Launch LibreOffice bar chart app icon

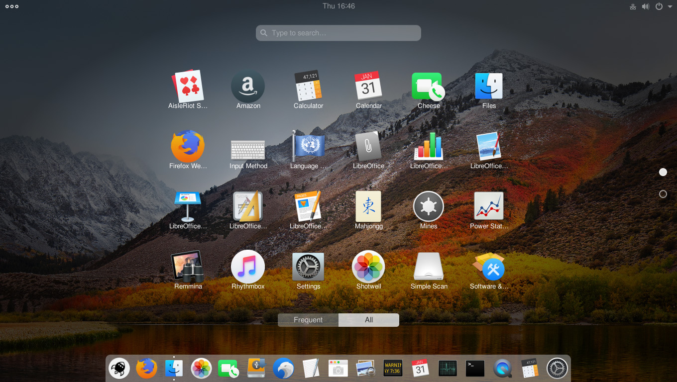point(429,147)
